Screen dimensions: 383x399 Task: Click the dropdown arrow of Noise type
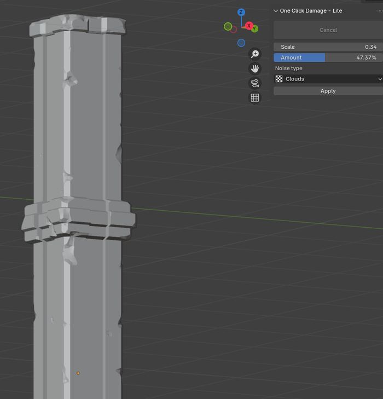click(380, 79)
